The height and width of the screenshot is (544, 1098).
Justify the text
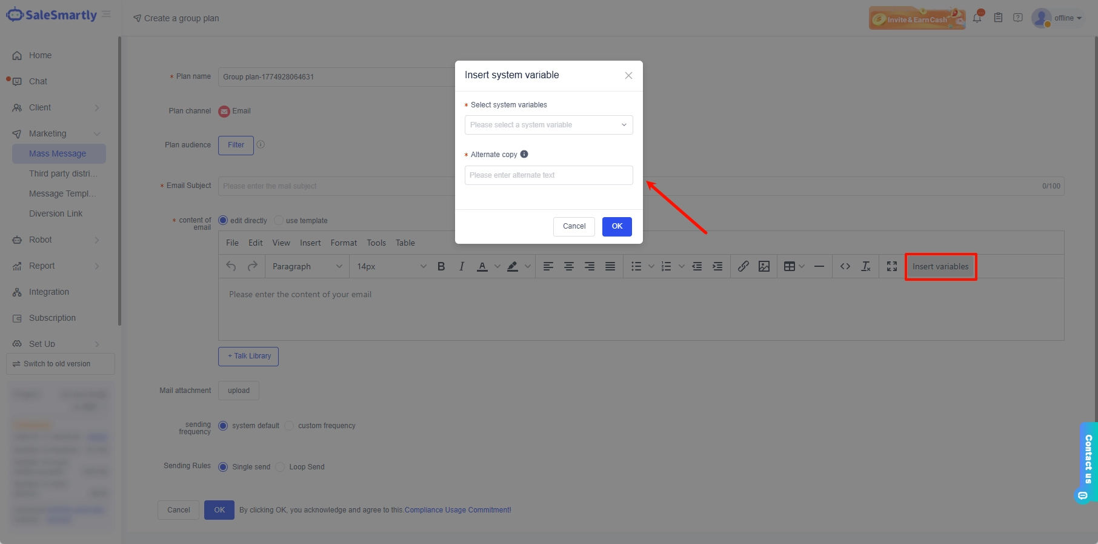click(610, 266)
